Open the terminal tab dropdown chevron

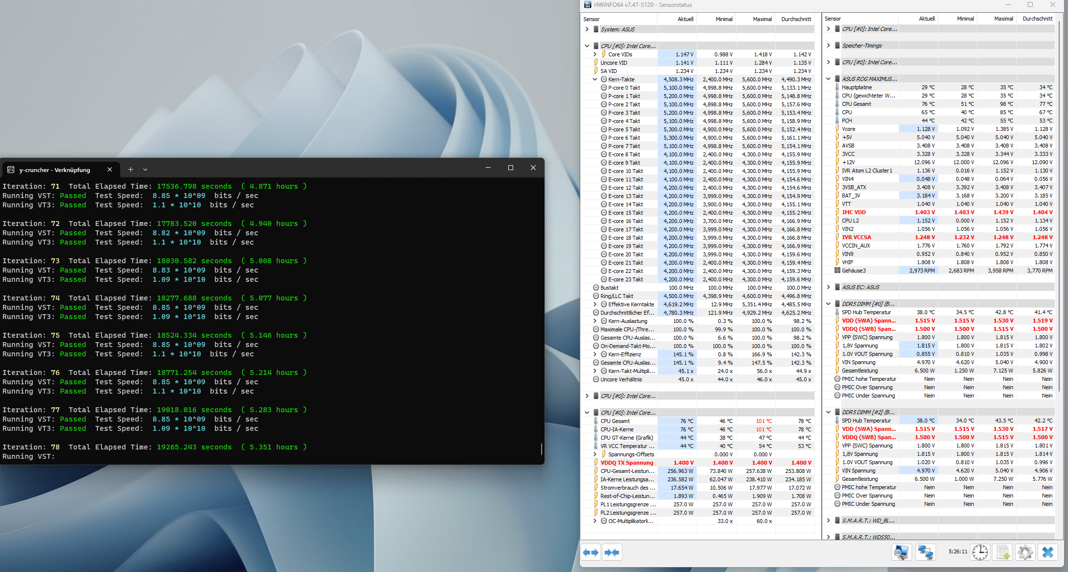click(x=145, y=170)
